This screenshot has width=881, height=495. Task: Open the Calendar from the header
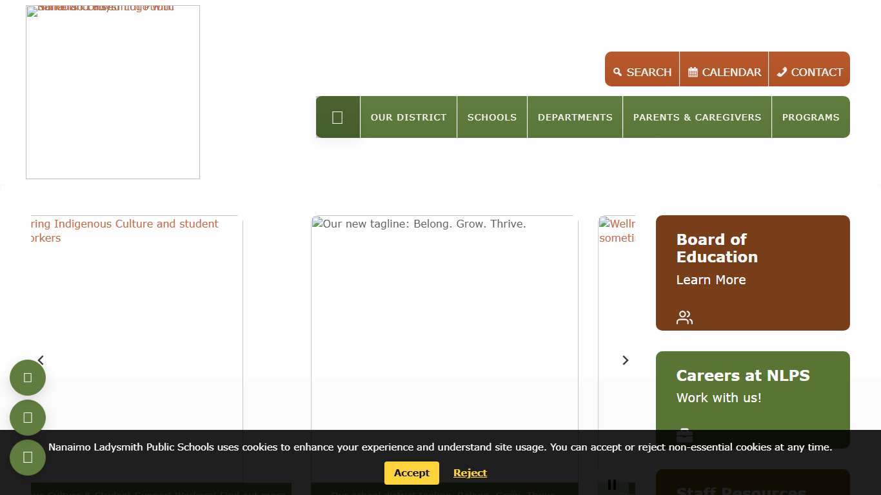(x=724, y=72)
